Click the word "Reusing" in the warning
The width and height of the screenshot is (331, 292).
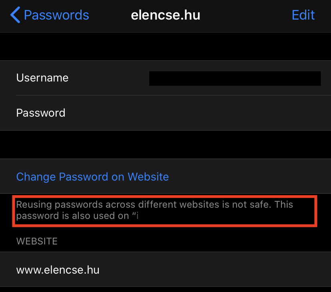[34, 205]
